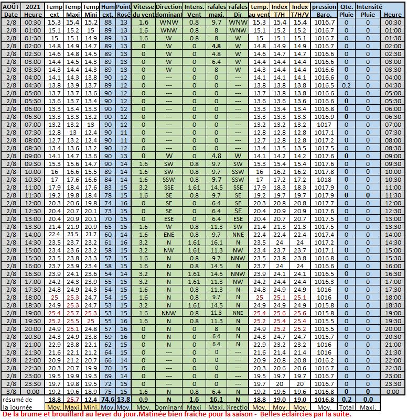Select the summary maximum temperature 25.7
Viewport: 407px width, 419px height.
coord(73,399)
